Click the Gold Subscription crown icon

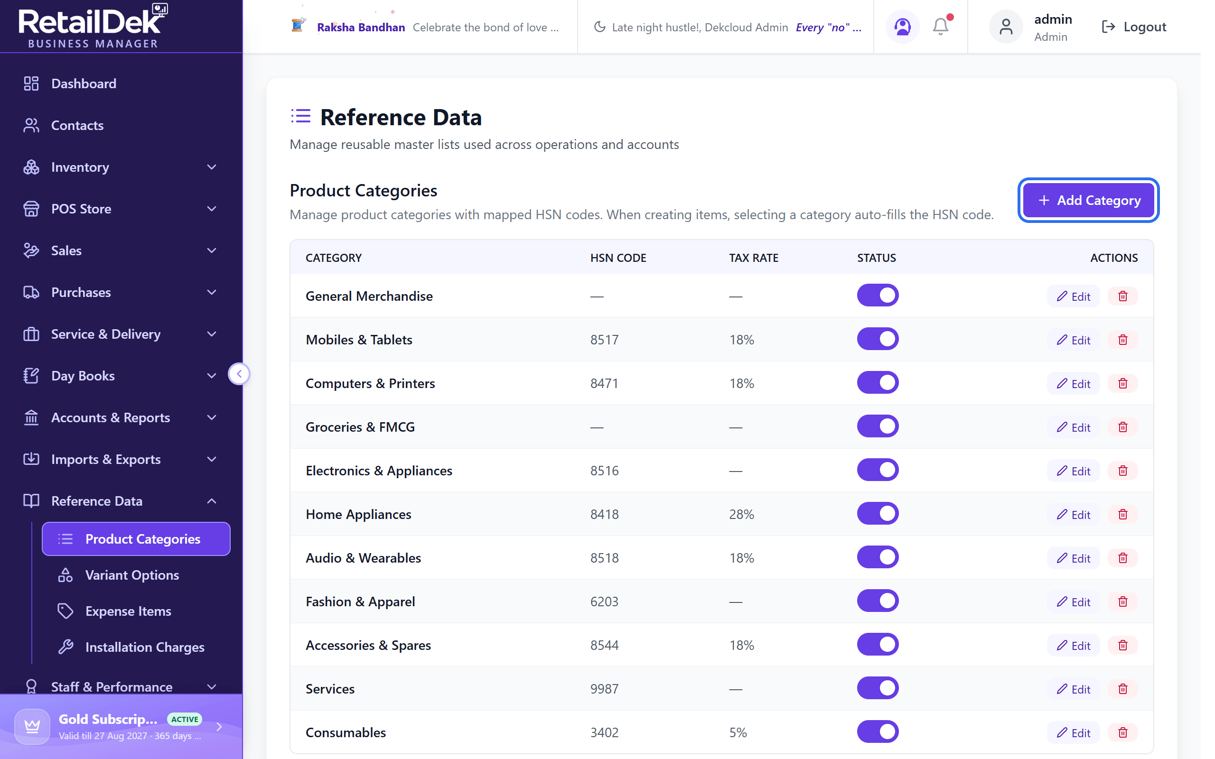(x=32, y=726)
